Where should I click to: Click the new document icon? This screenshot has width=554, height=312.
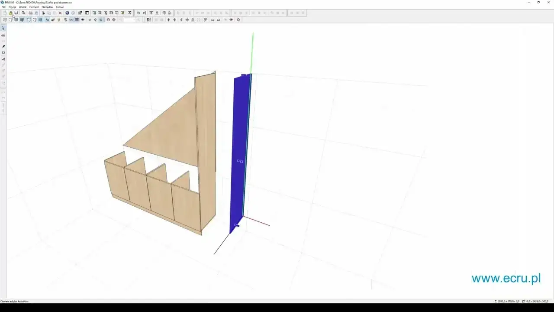[x=4, y=13]
